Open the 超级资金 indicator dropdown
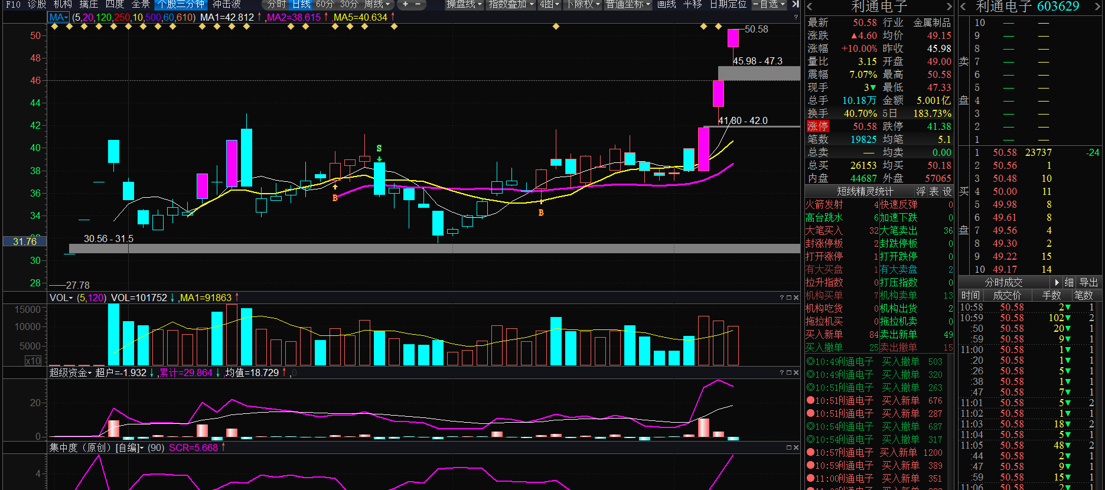 [71, 373]
